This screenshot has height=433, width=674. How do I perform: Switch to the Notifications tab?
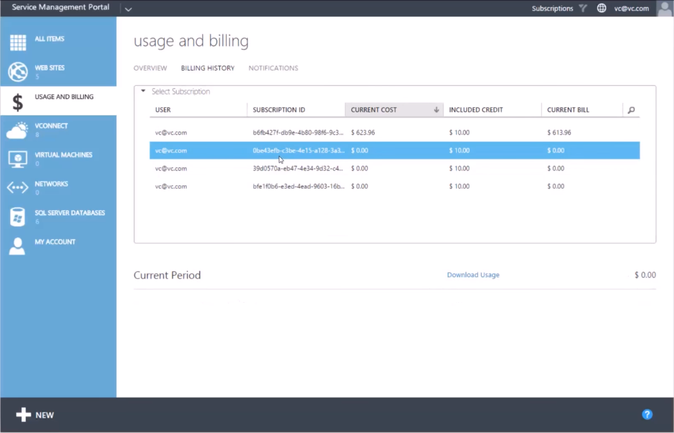(x=273, y=68)
